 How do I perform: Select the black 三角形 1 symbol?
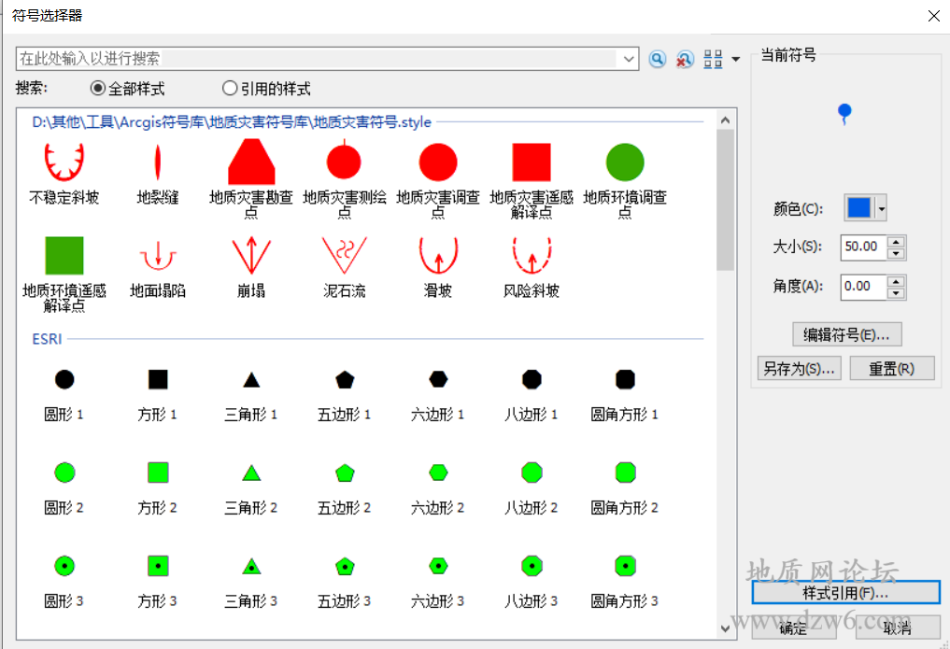tap(251, 380)
